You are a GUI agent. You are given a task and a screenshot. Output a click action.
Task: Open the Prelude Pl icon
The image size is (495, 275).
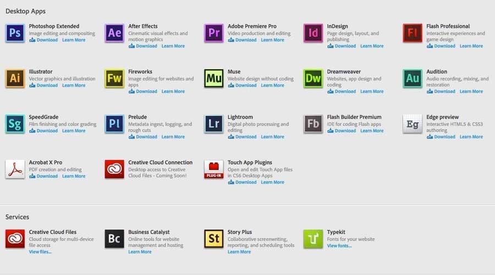pos(114,124)
